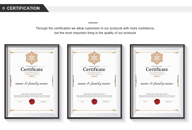
Task: Click the gray bar beside CERTIFICATION heading
Action: [x=120, y=9]
